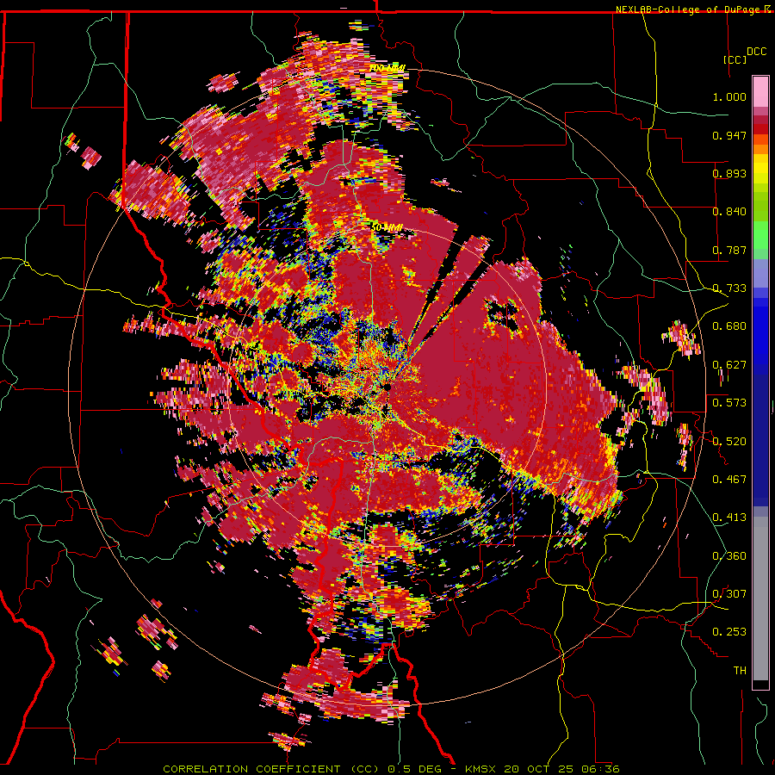Click the 0.360 scale value
Image resolution: width=775 pixels, height=775 pixels.
click(x=729, y=556)
